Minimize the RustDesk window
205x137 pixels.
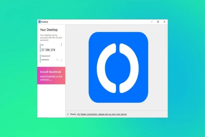coord(152,22)
